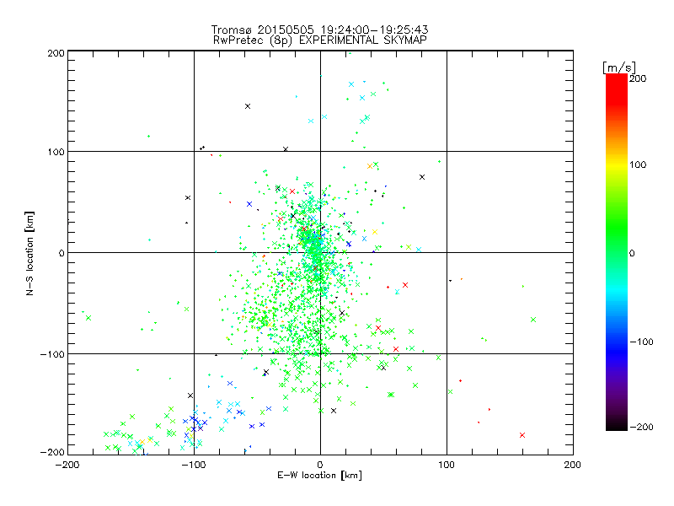Click the colorbar '200' value label
This screenshot has height=506, width=674.
[x=638, y=78]
